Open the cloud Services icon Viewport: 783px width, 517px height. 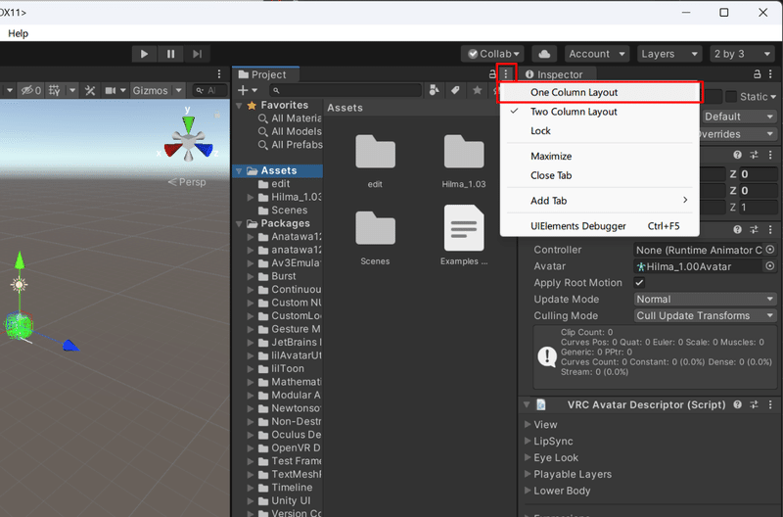coord(544,54)
